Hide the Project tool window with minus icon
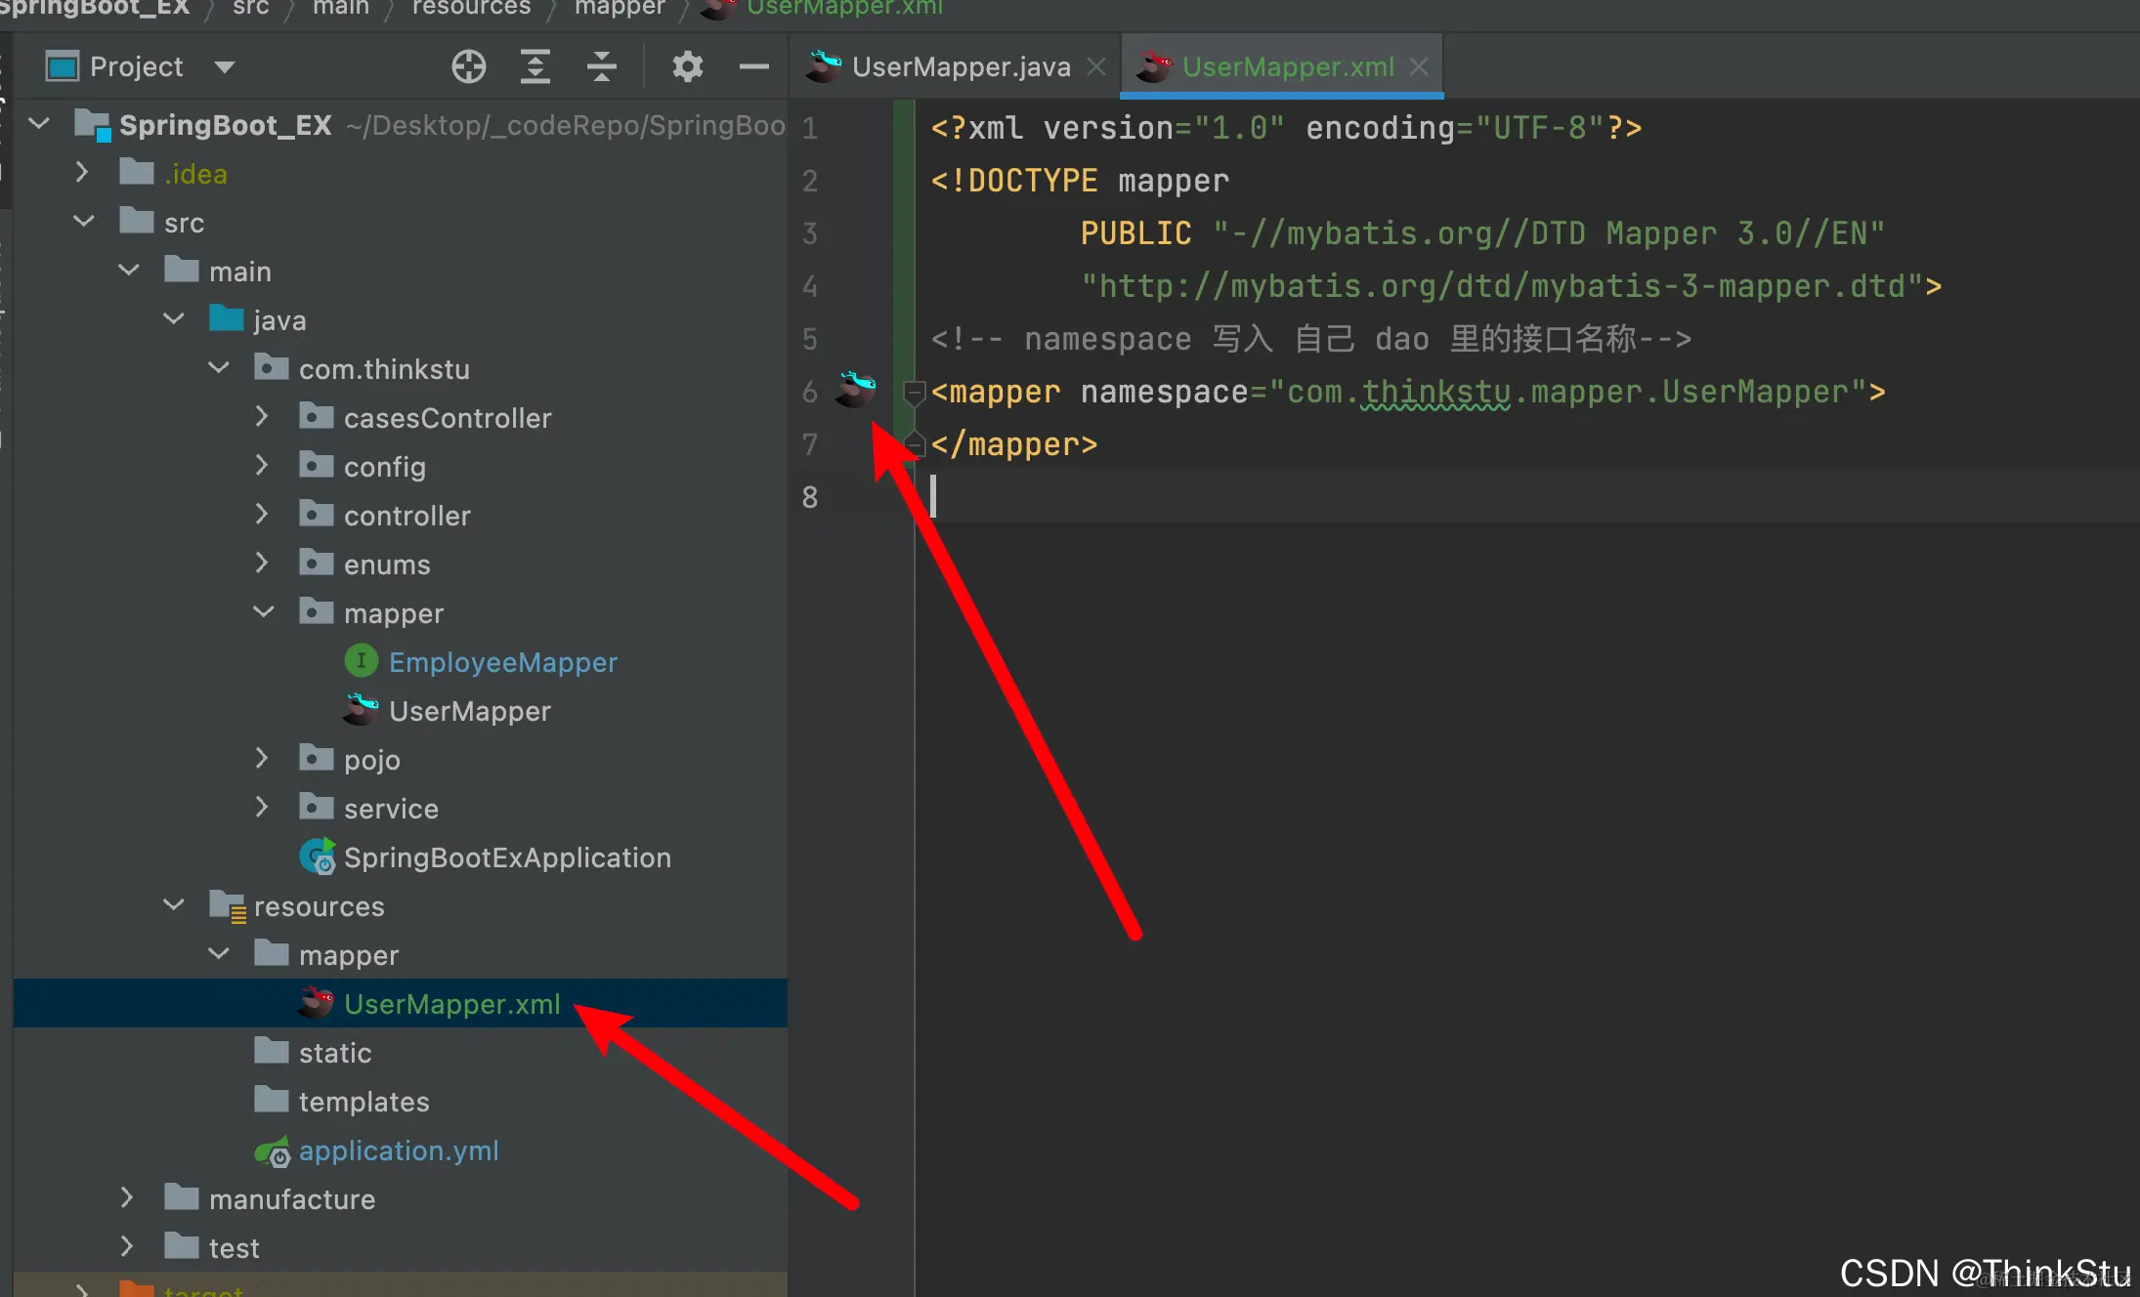The width and height of the screenshot is (2140, 1297). coord(753,66)
